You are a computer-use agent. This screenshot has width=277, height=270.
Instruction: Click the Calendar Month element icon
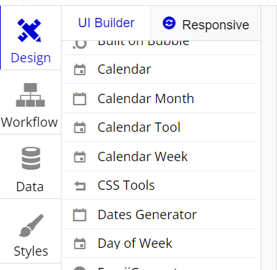coord(79,99)
